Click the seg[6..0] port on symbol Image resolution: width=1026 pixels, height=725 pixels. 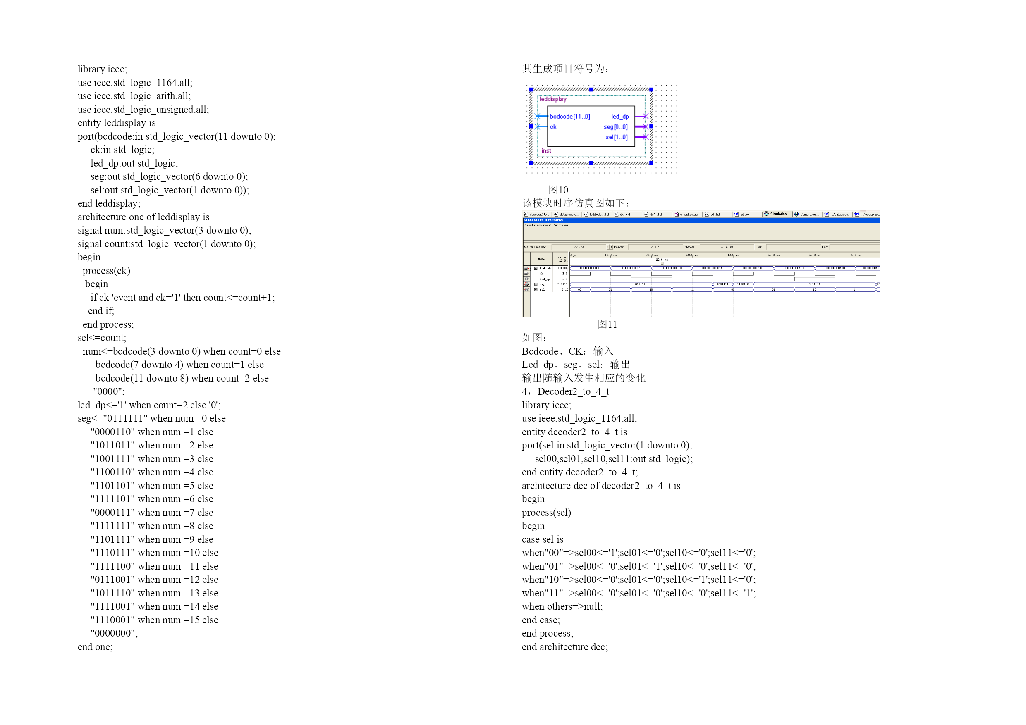pyautogui.click(x=615, y=127)
